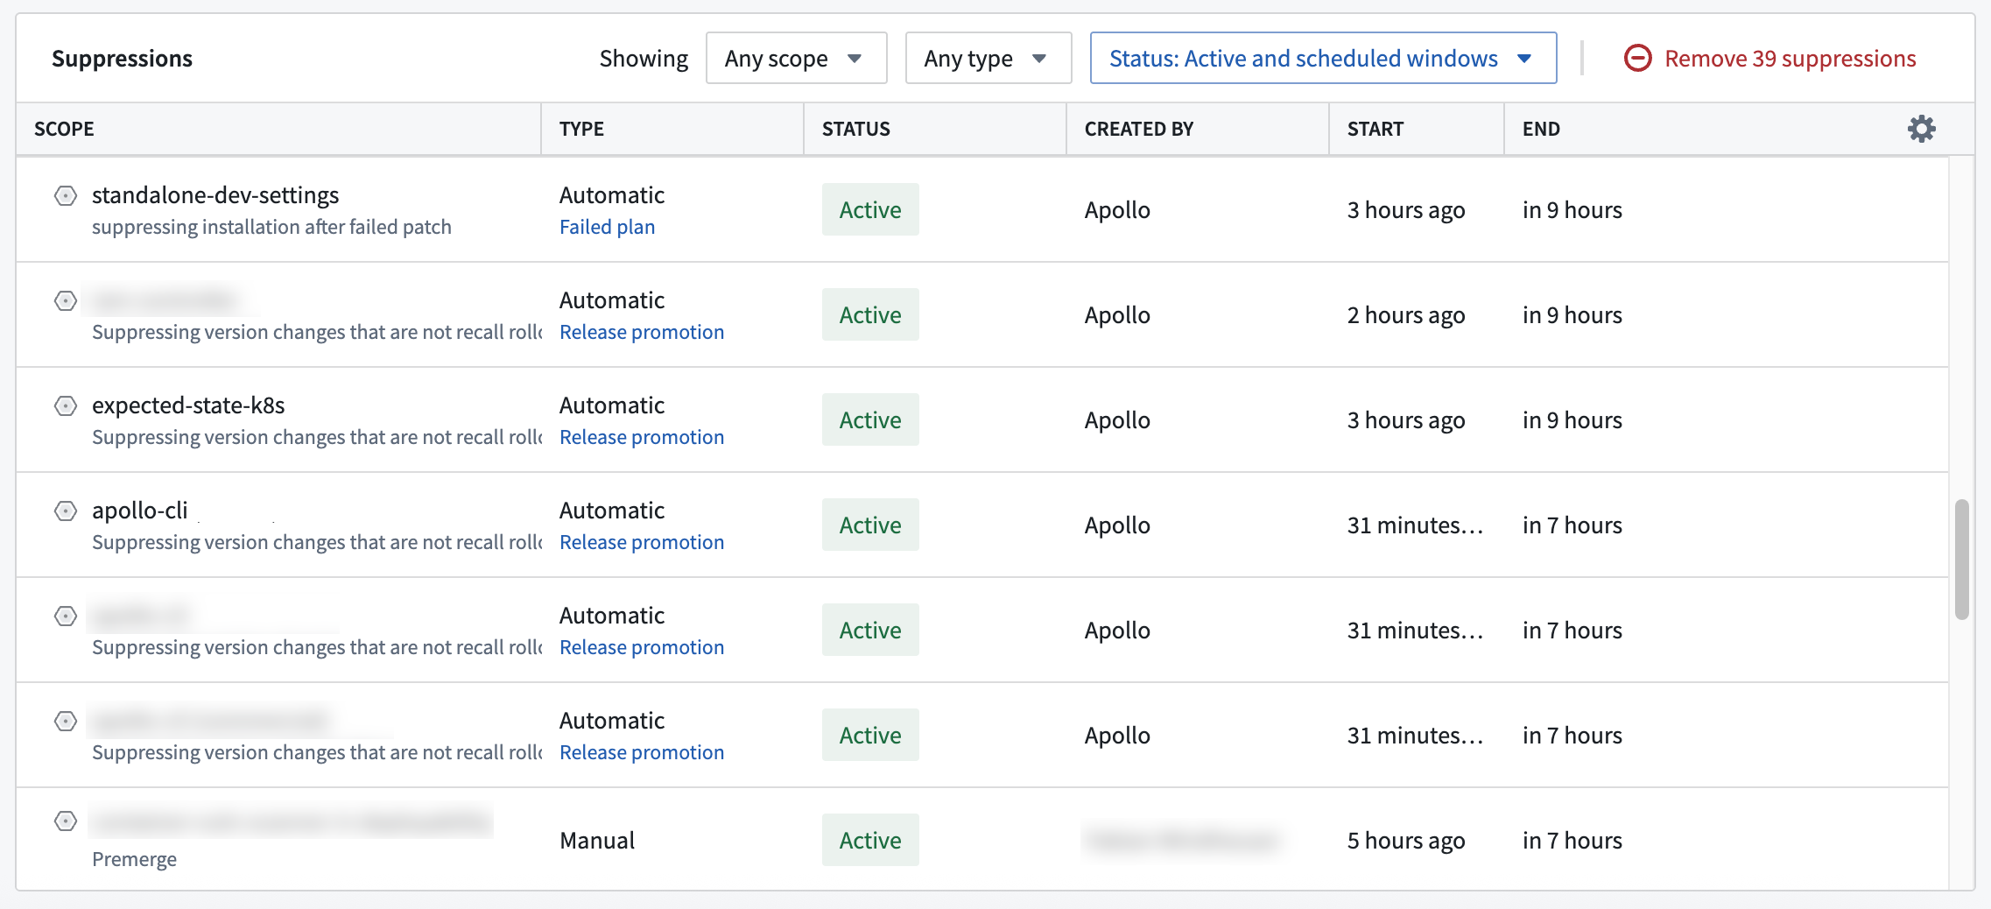Click the Premerge row entity icon
Viewport: 1991px width, 909px height.
pyautogui.click(x=66, y=821)
